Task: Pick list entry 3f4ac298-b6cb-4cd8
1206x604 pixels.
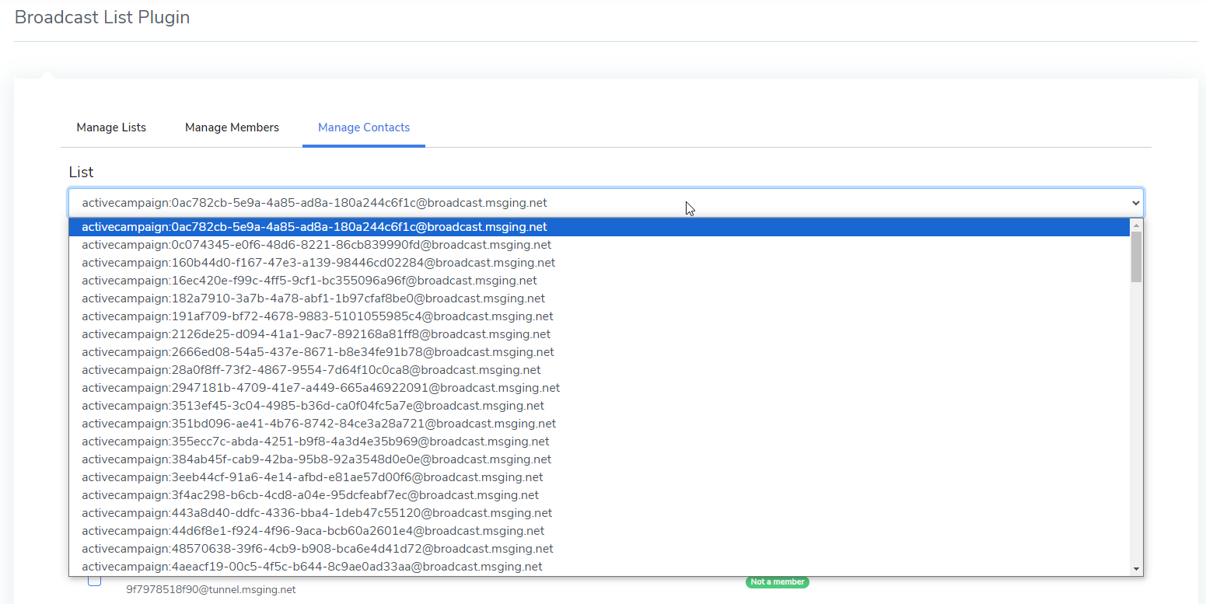Action: tap(599, 495)
